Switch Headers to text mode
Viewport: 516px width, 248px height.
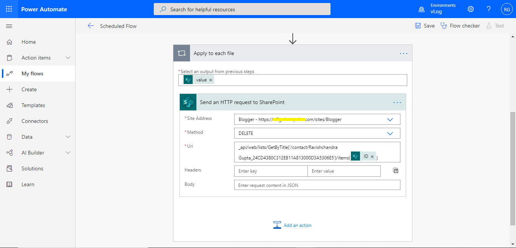pyautogui.click(x=395, y=170)
